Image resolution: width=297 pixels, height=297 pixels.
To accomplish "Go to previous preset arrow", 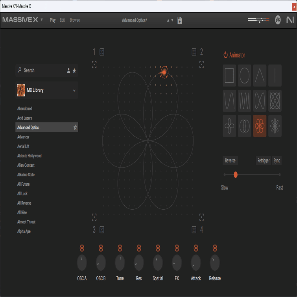I will pos(168,20).
